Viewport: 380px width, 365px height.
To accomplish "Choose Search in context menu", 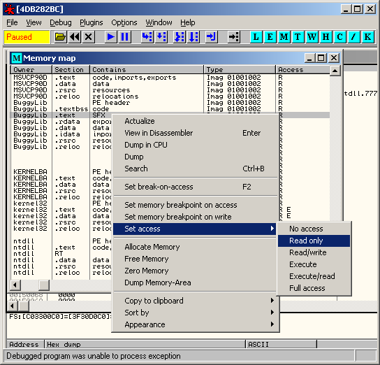I will tap(195, 169).
